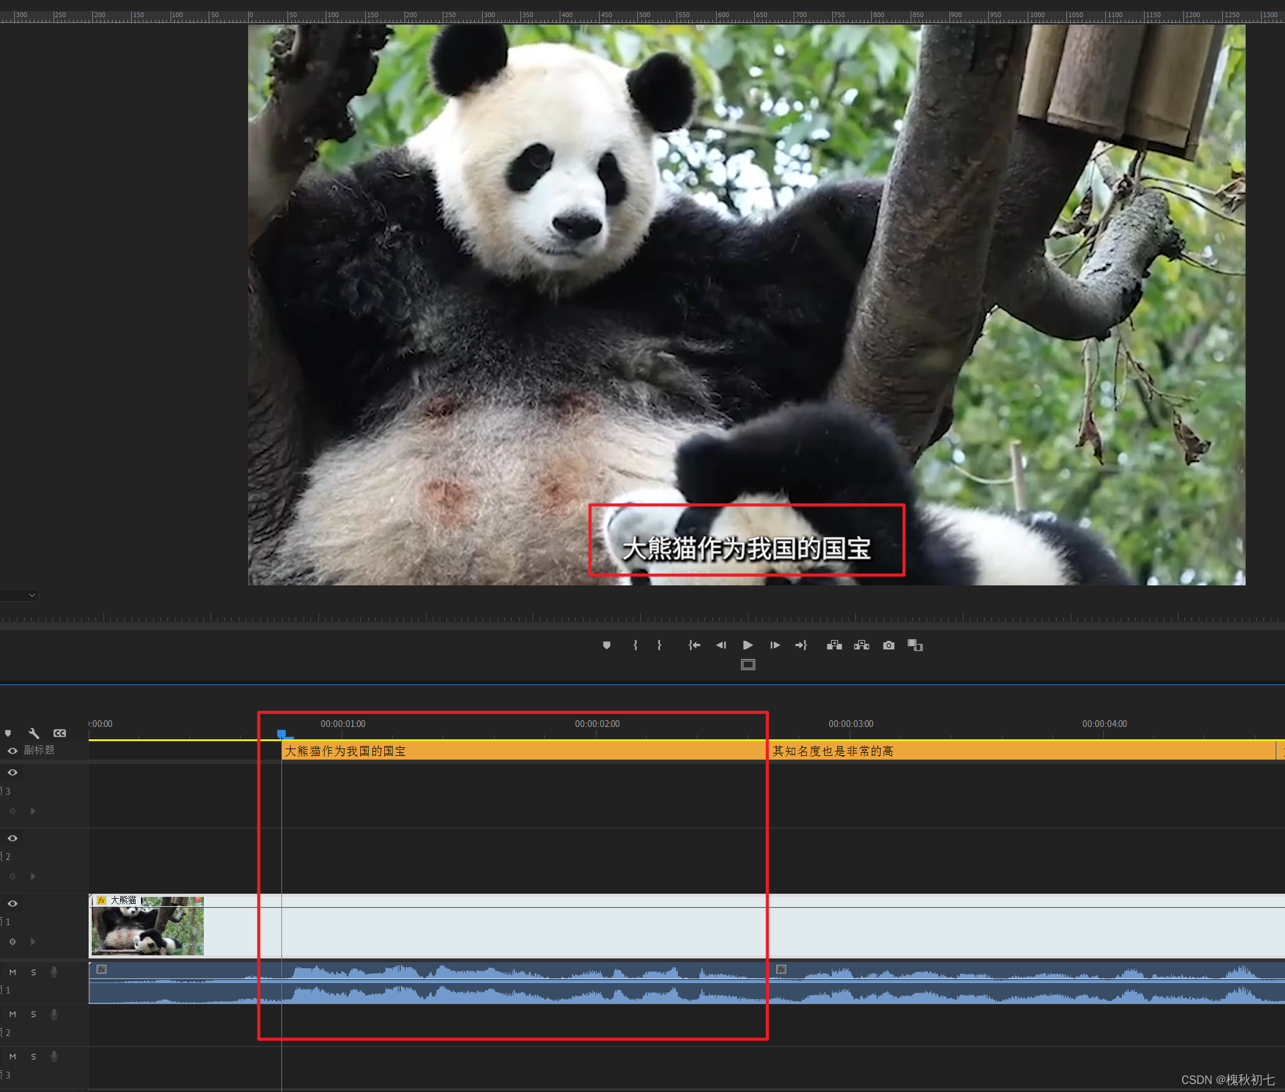
Task: Toggle visibility of video track 3
Action: pyautogui.click(x=12, y=773)
